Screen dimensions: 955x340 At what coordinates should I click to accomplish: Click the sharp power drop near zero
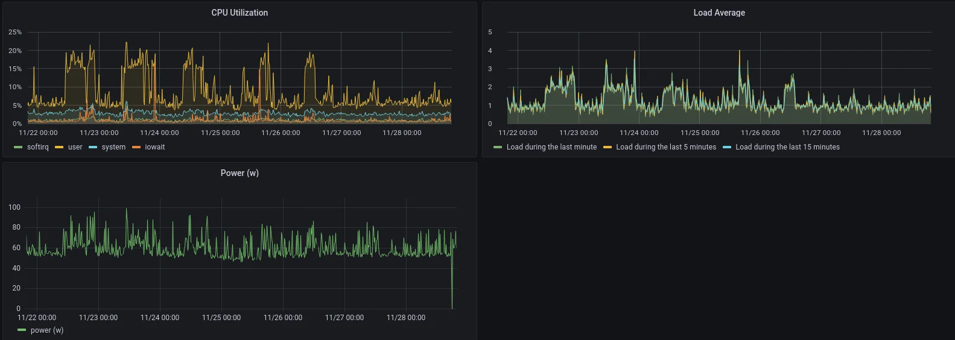(x=452, y=304)
